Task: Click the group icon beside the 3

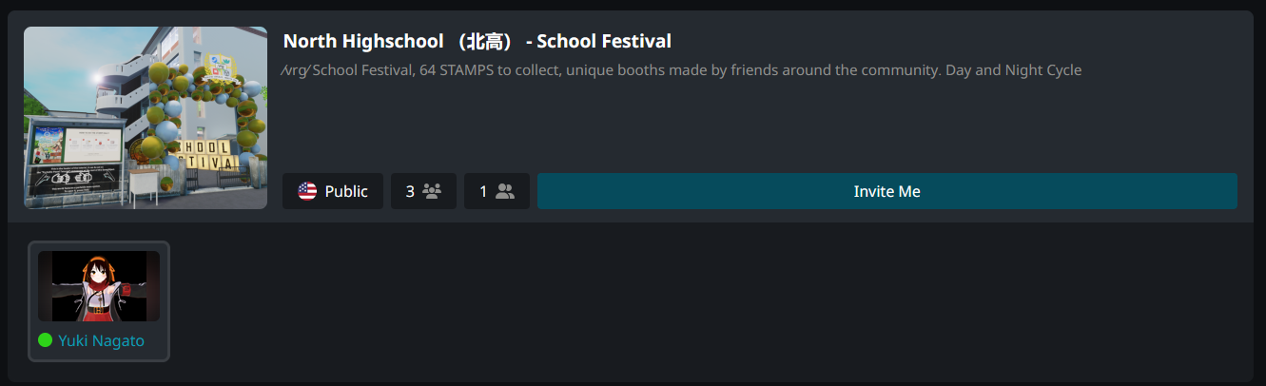Action: pyautogui.click(x=432, y=191)
